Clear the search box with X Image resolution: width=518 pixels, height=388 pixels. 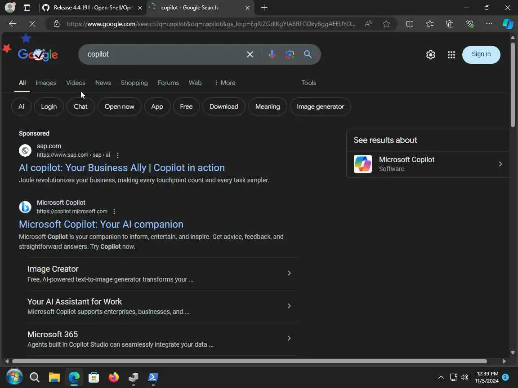point(250,54)
